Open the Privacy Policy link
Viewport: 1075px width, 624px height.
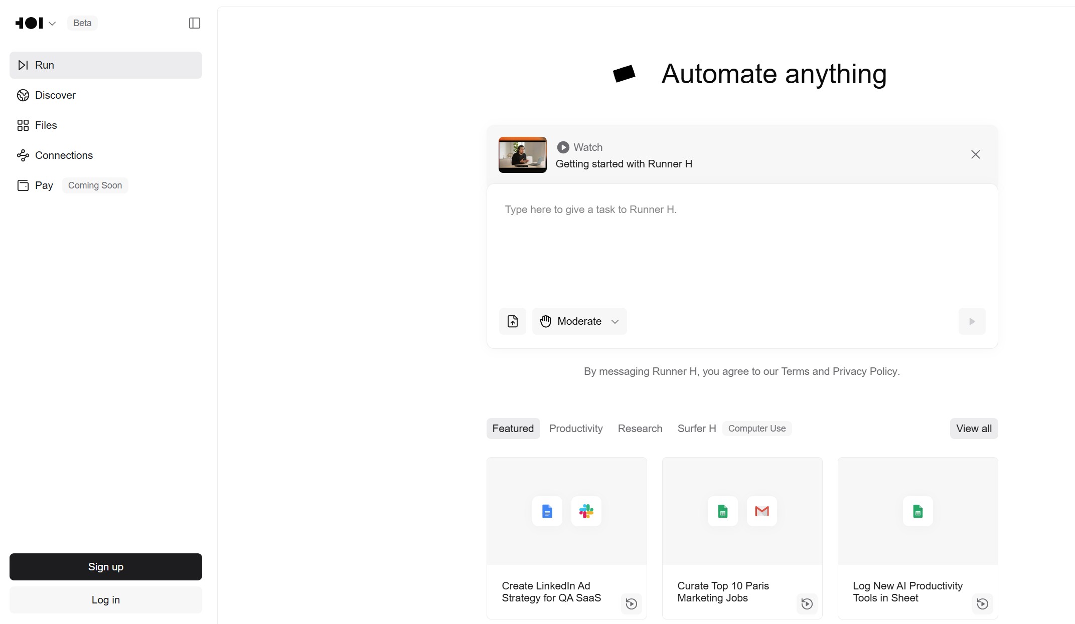point(865,371)
